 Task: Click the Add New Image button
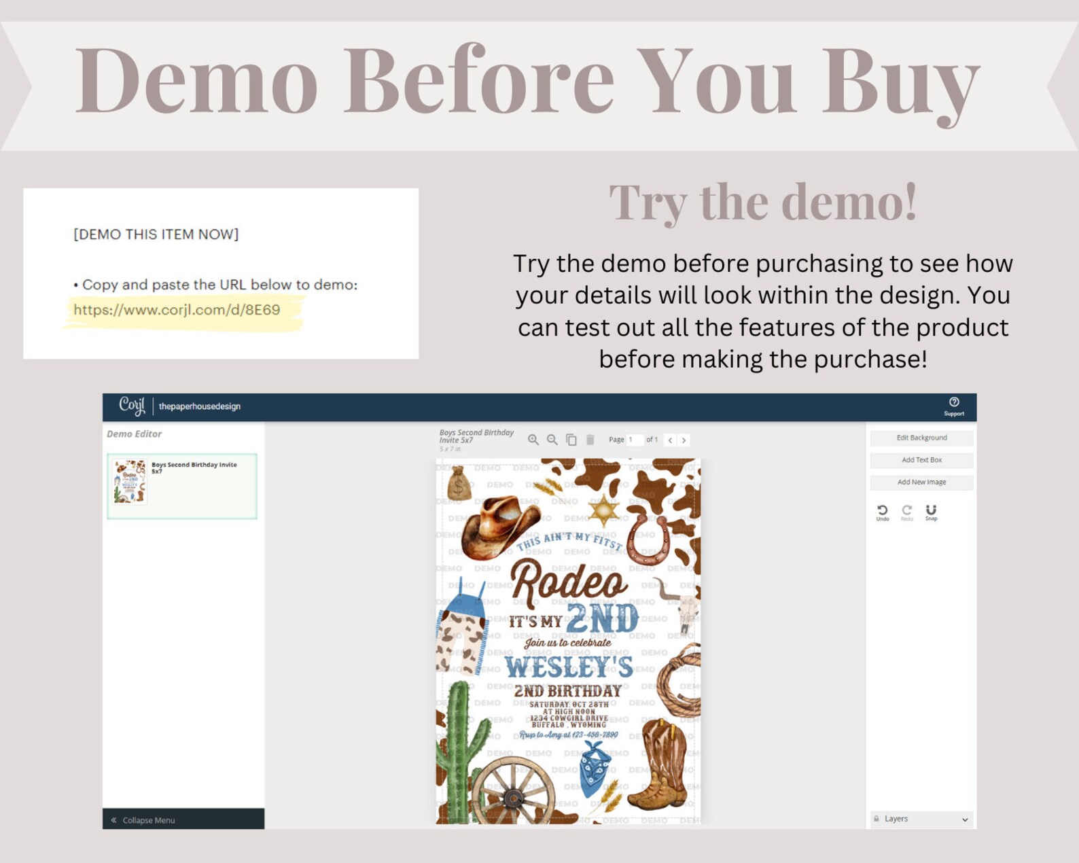921,482
